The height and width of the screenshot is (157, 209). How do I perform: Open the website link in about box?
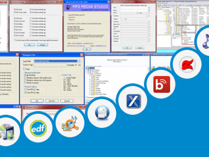point(79,46)
